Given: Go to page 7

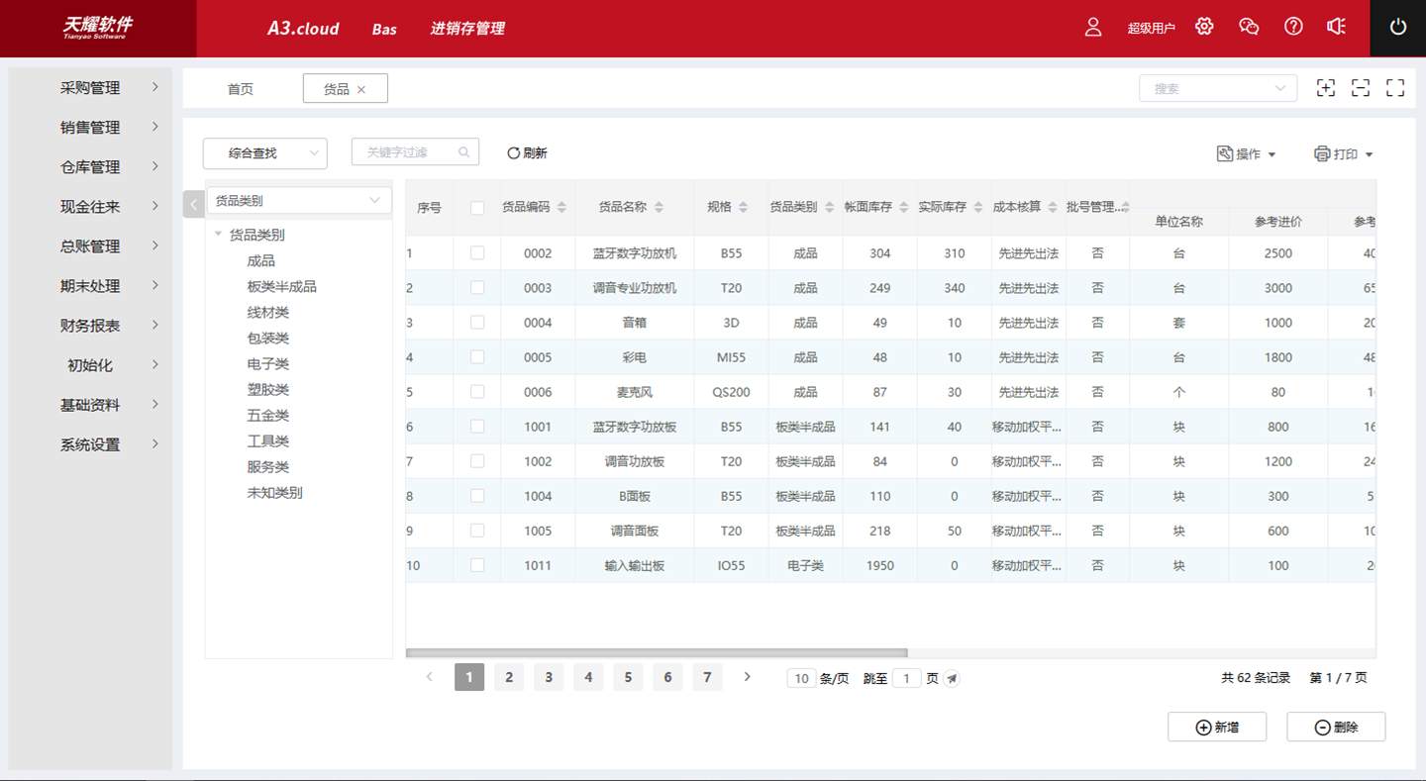Looking at the screenshot, I should [x=707, y=677].
